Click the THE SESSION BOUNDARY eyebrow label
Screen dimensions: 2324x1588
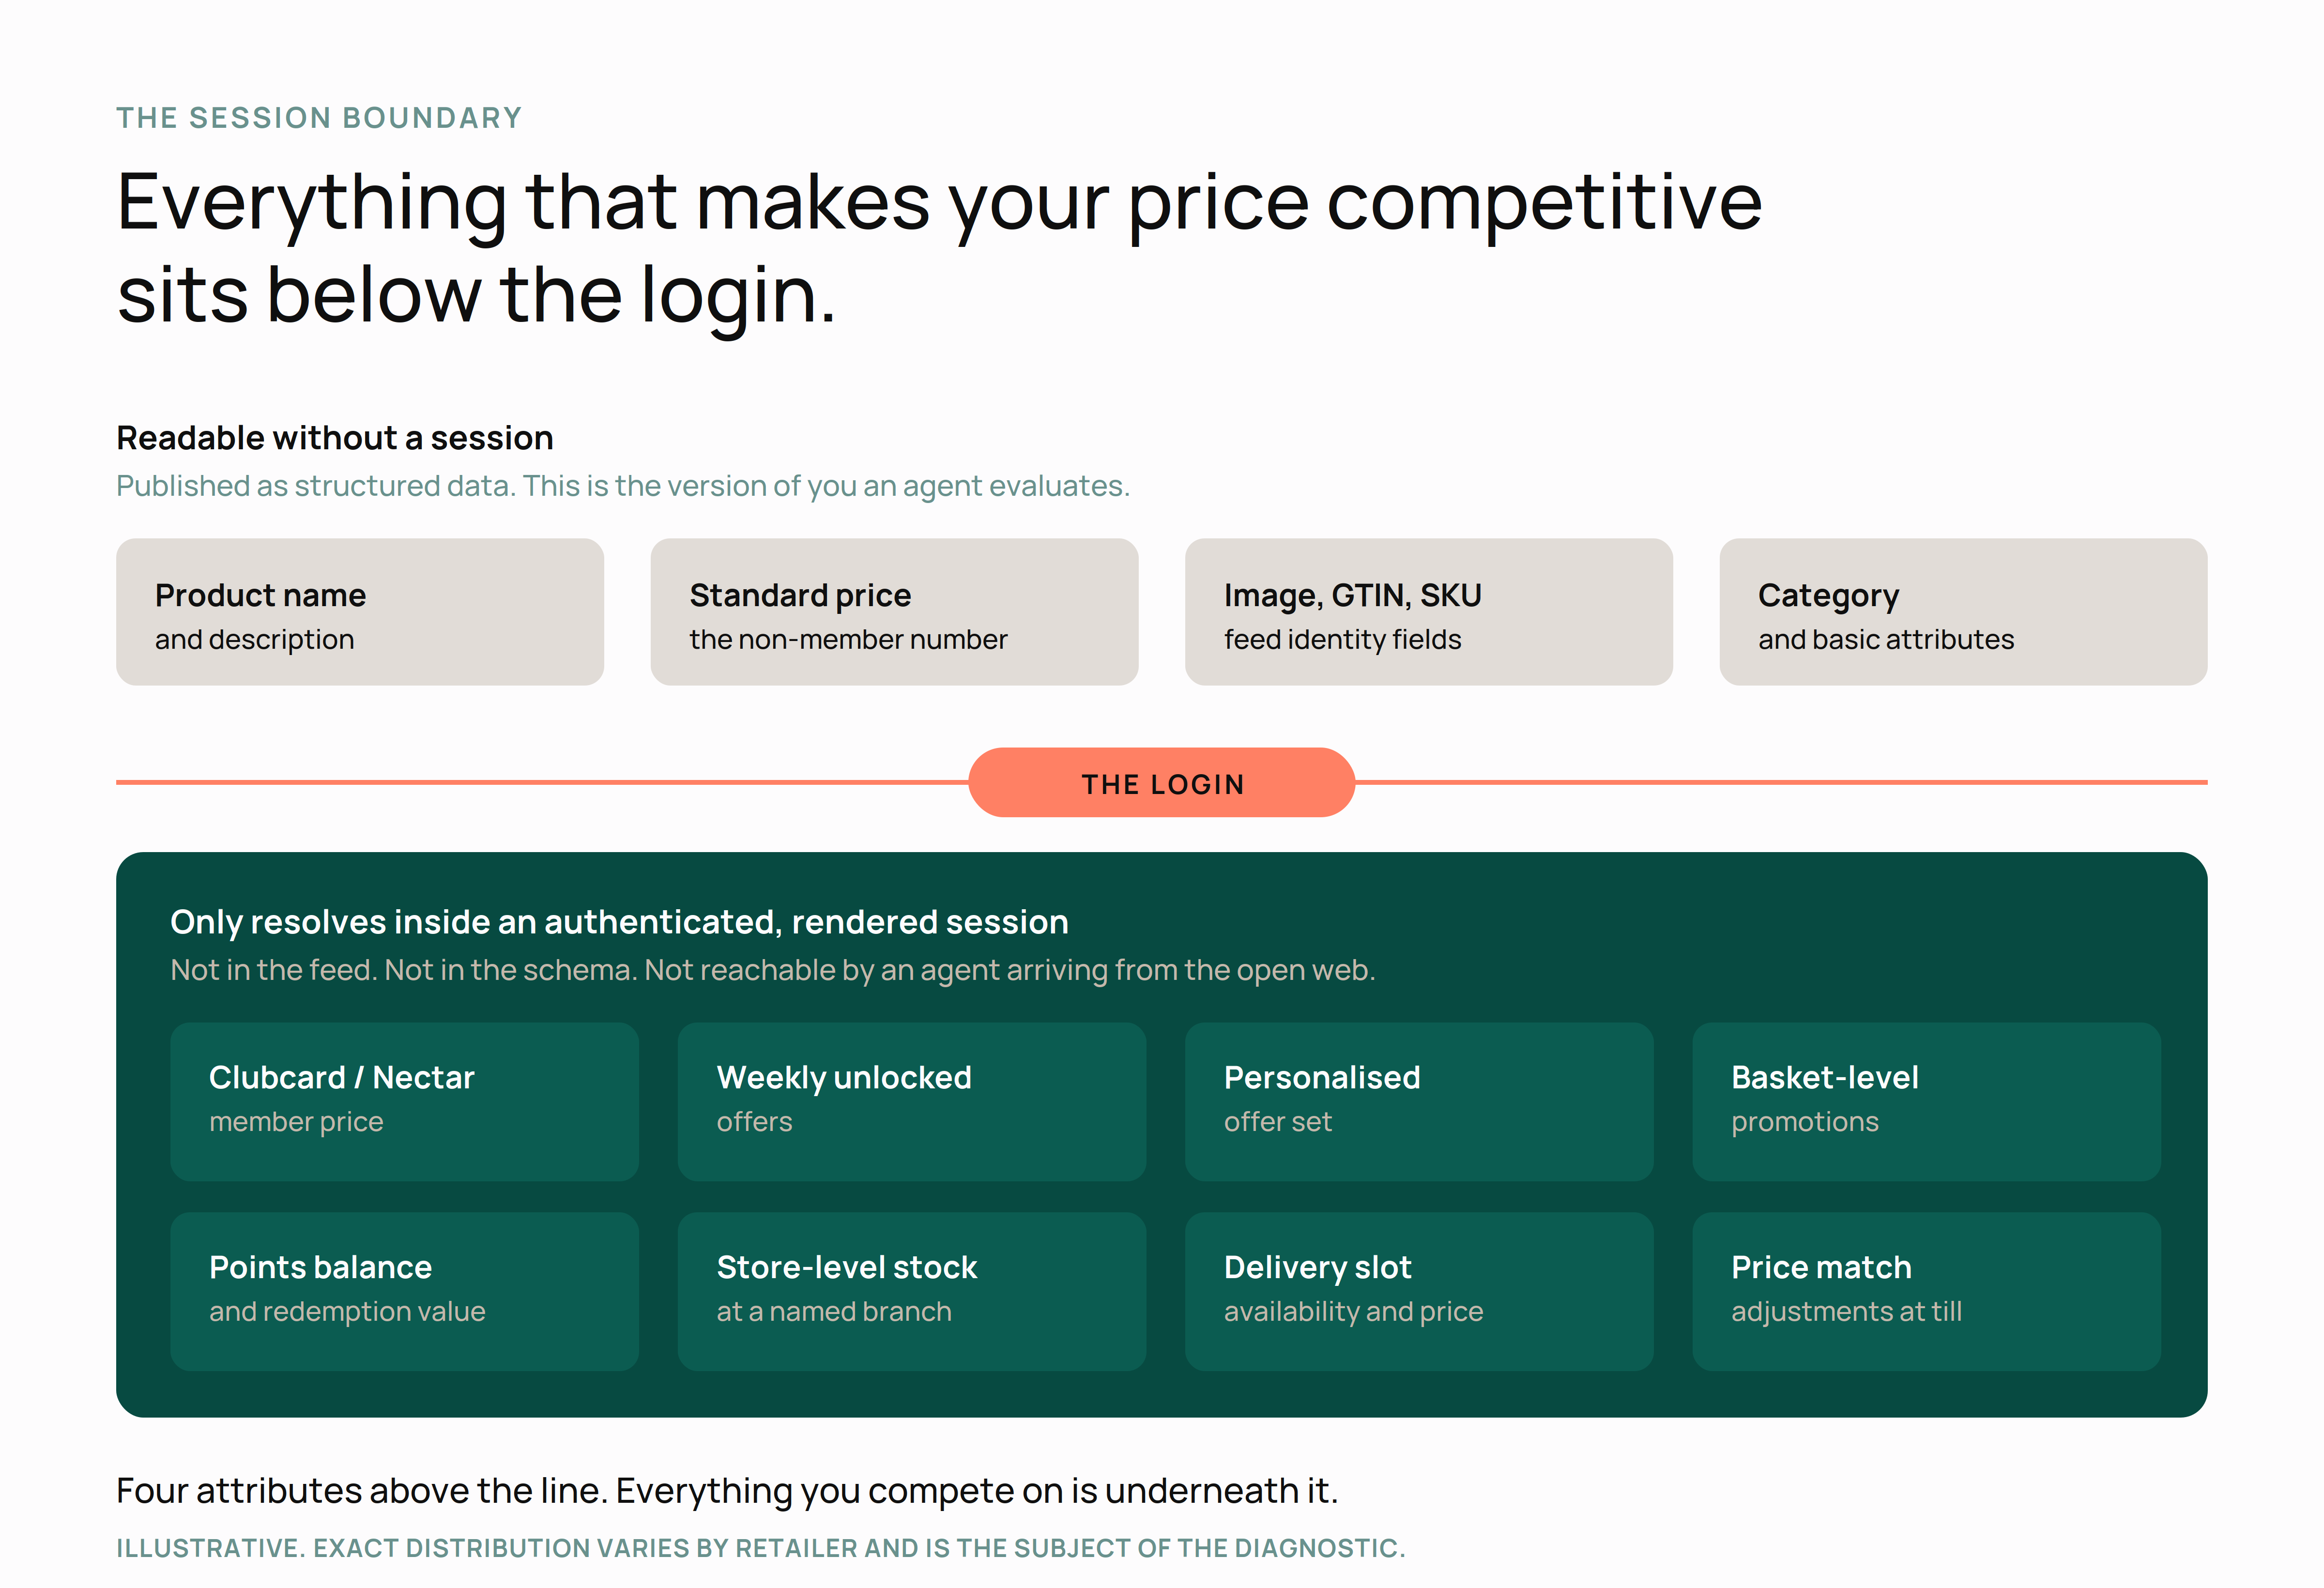[319, 118]
